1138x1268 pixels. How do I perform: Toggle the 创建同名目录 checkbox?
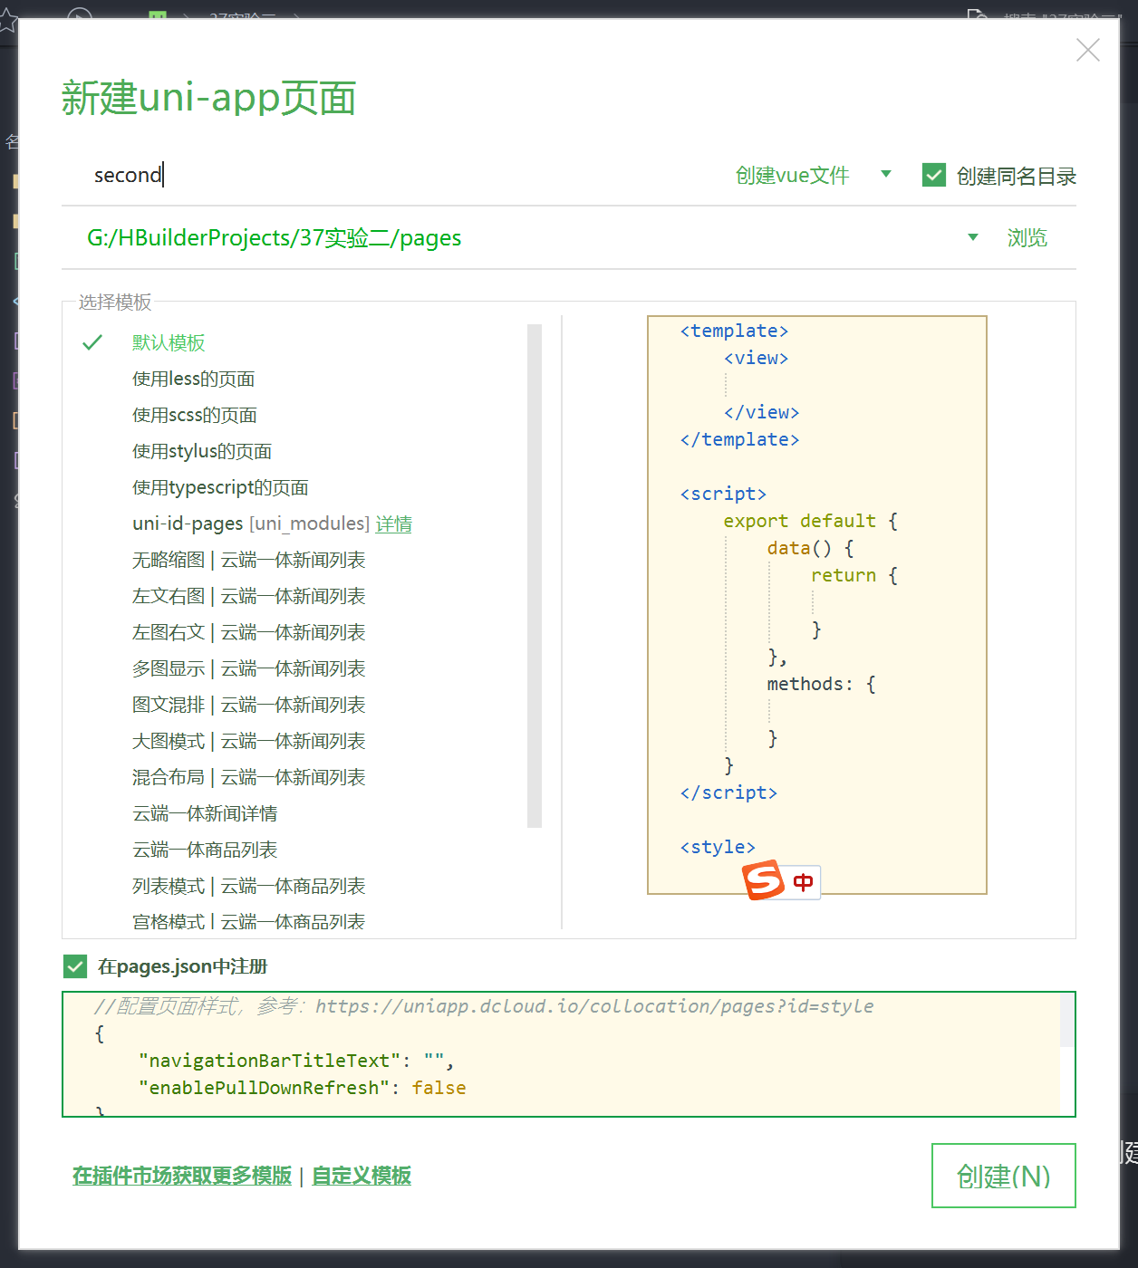pyautogui.click(x=933, y=175)
